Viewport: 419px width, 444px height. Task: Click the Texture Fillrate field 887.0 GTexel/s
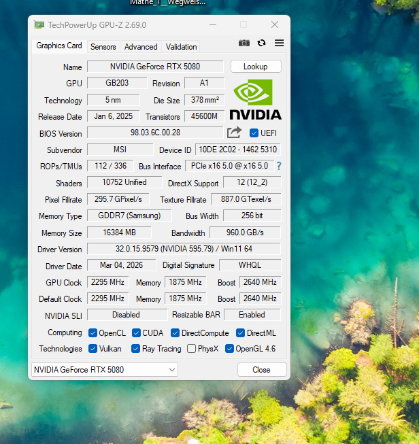pyautogui.click(x=246, y=199)
